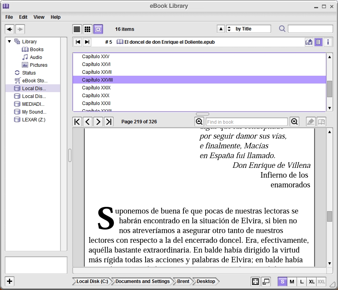Click the Find in book field

[x=247, y=122]
